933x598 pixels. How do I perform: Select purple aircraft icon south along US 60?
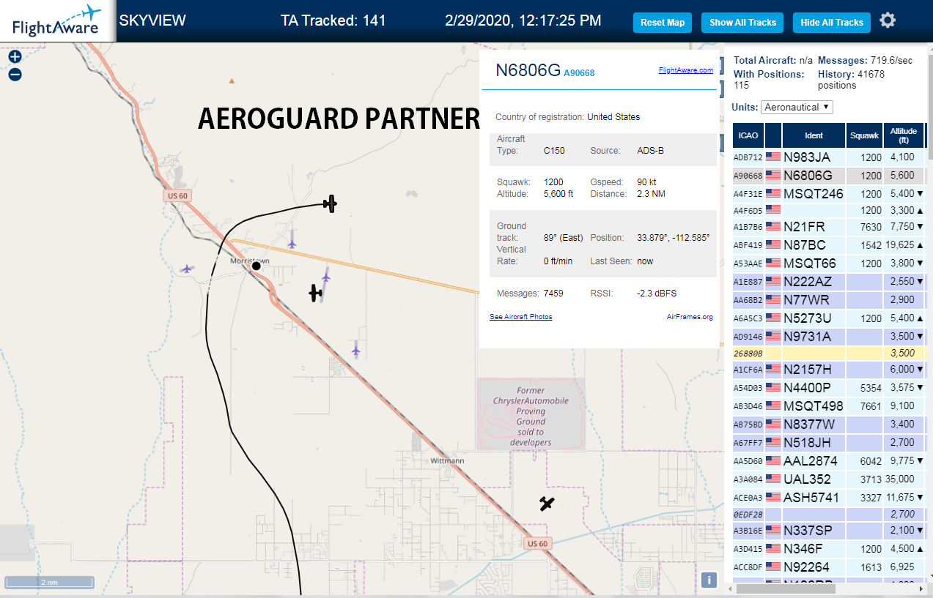pos(356,351)
